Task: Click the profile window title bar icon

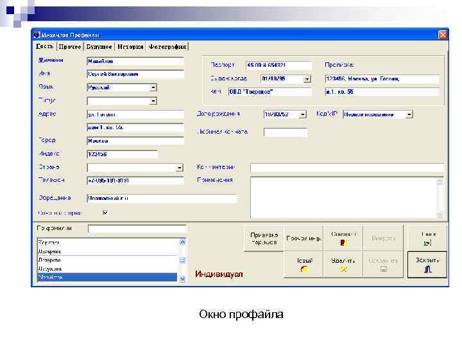Action: coord(36,35)
